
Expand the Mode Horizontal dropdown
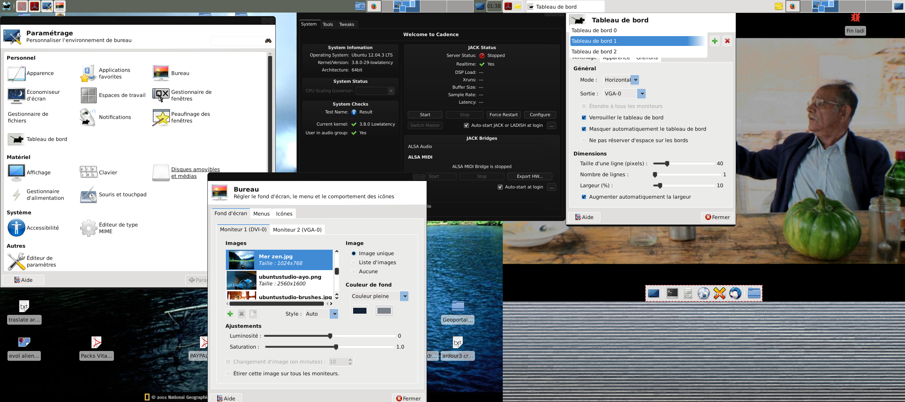621,80
